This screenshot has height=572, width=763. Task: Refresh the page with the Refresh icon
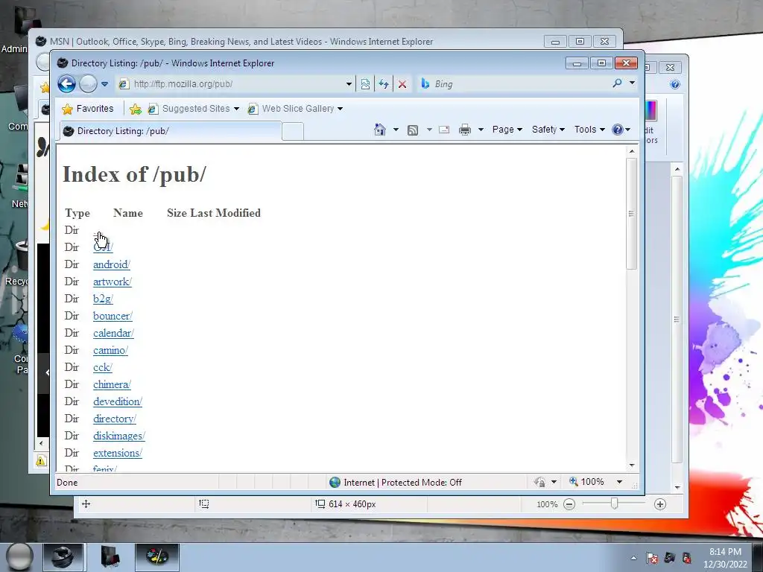(x=384, y=84)
